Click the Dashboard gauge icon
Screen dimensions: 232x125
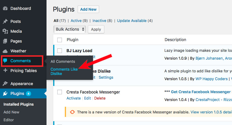(x=5, y=8)
